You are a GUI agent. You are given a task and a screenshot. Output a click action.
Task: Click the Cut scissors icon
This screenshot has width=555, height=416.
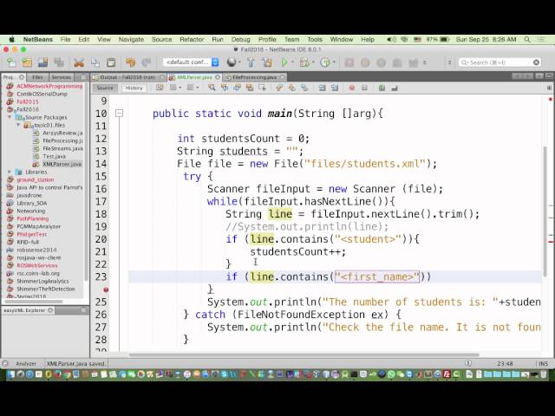click(x=79, y=62)
